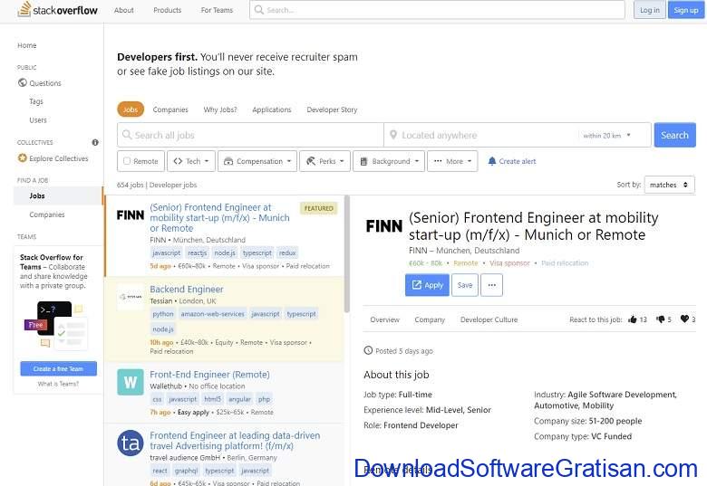Screen dimensions: 707x486
Task: Click the Create alert link
Action: 518,161
